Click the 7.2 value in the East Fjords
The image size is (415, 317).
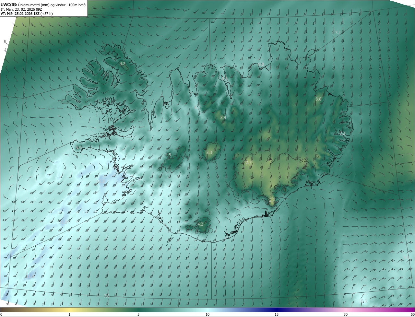click(x=342, y=134)
